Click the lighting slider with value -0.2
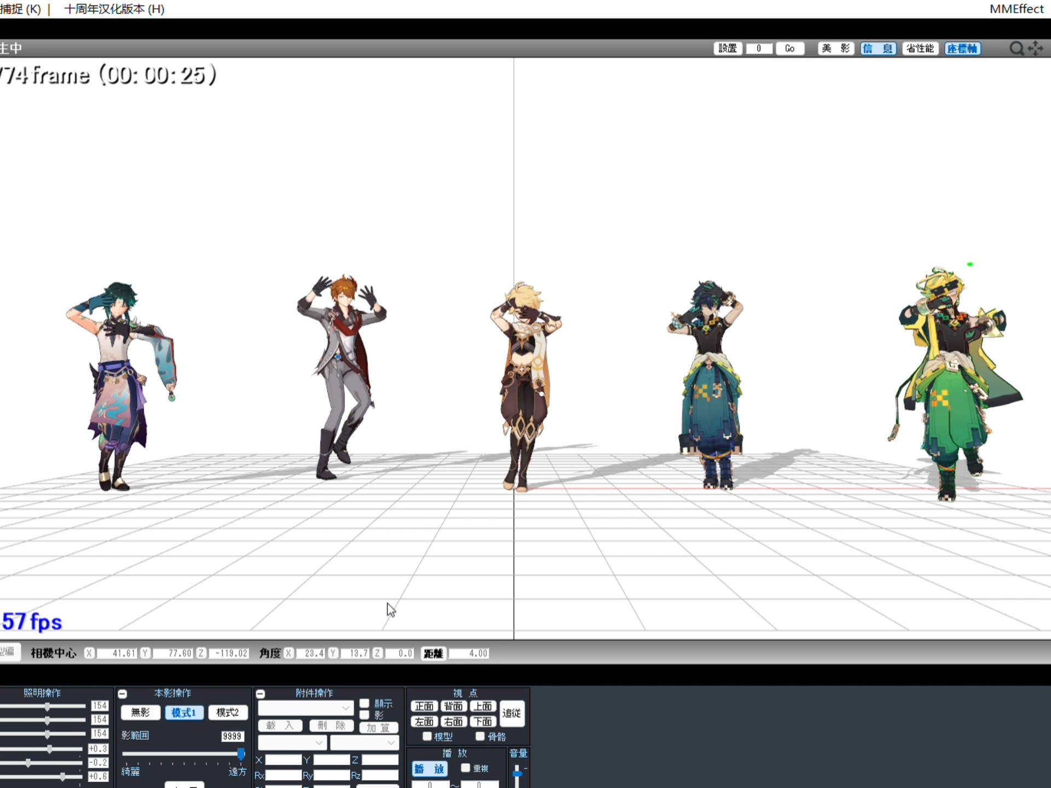Screen dimensions: 1051x788 pyautogui.click(x=28, y=762)
